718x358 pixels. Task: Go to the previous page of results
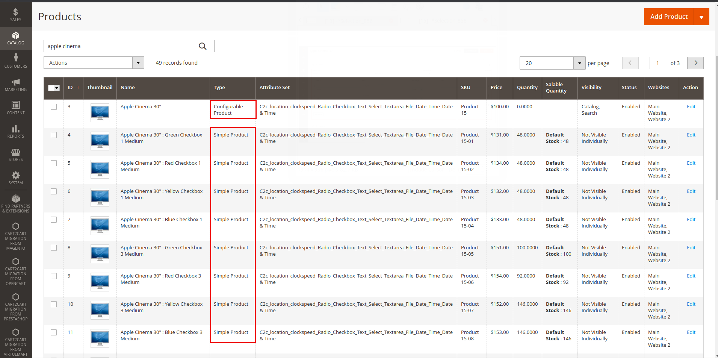(x=630, y=63)
